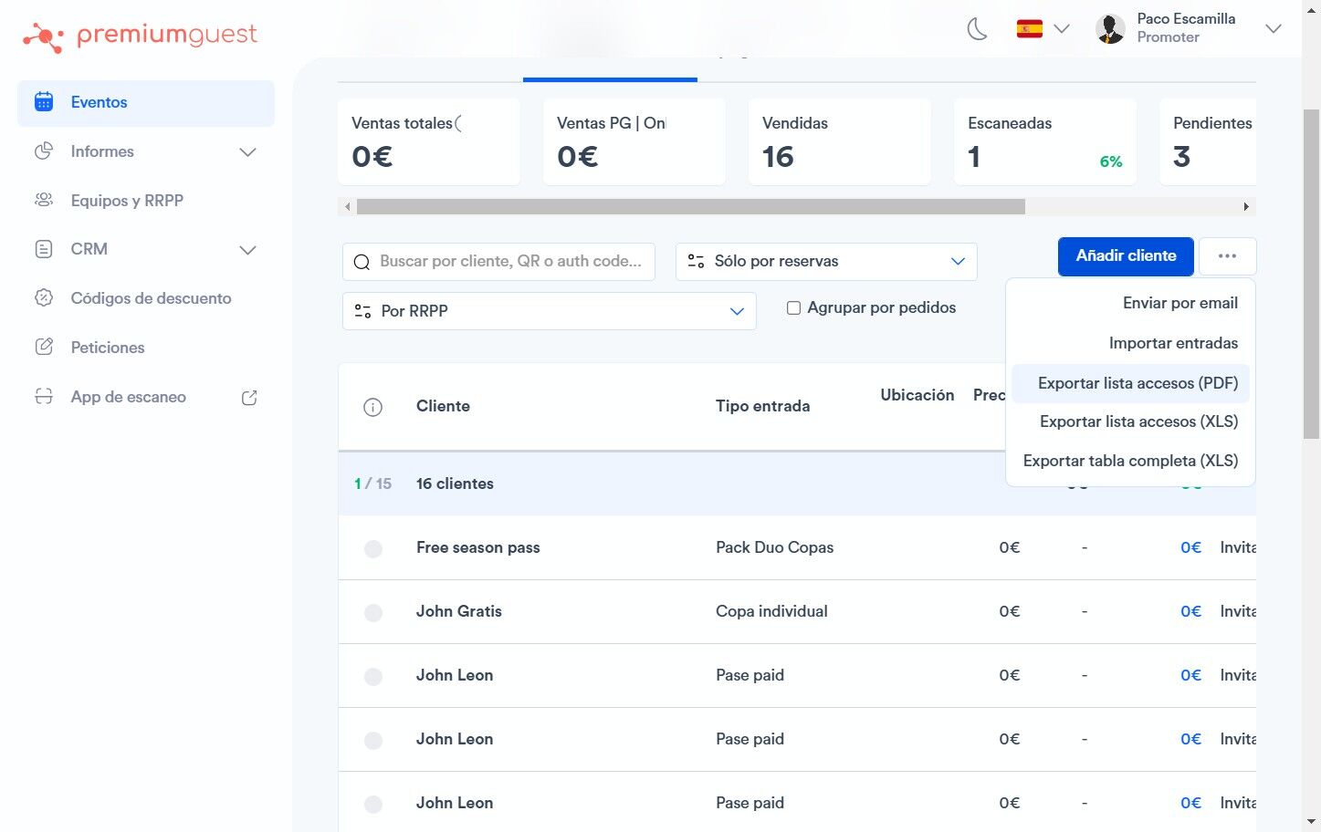Open the external link icon beside App de escaneo
The width and height of the screenshot is (1321, 832).
[249, 398]
